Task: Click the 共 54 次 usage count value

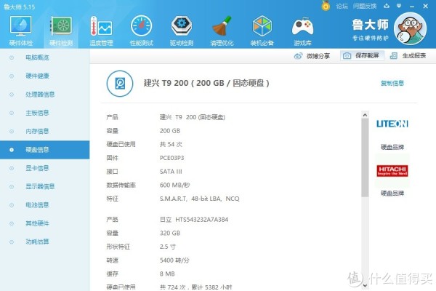Action: [x=171, y=144]
